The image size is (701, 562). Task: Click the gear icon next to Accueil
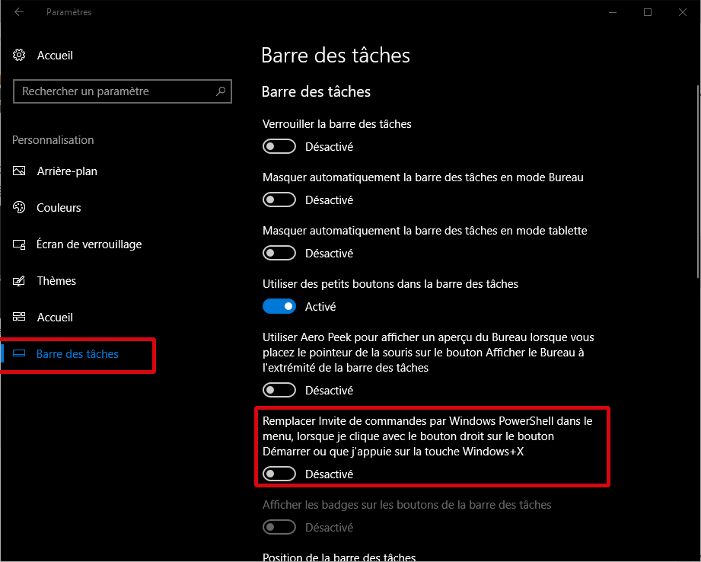tap(20, 56)
